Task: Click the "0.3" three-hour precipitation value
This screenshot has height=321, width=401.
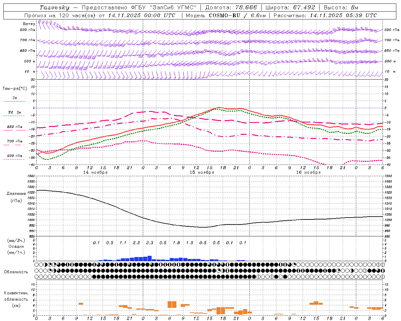Action: 110,243
